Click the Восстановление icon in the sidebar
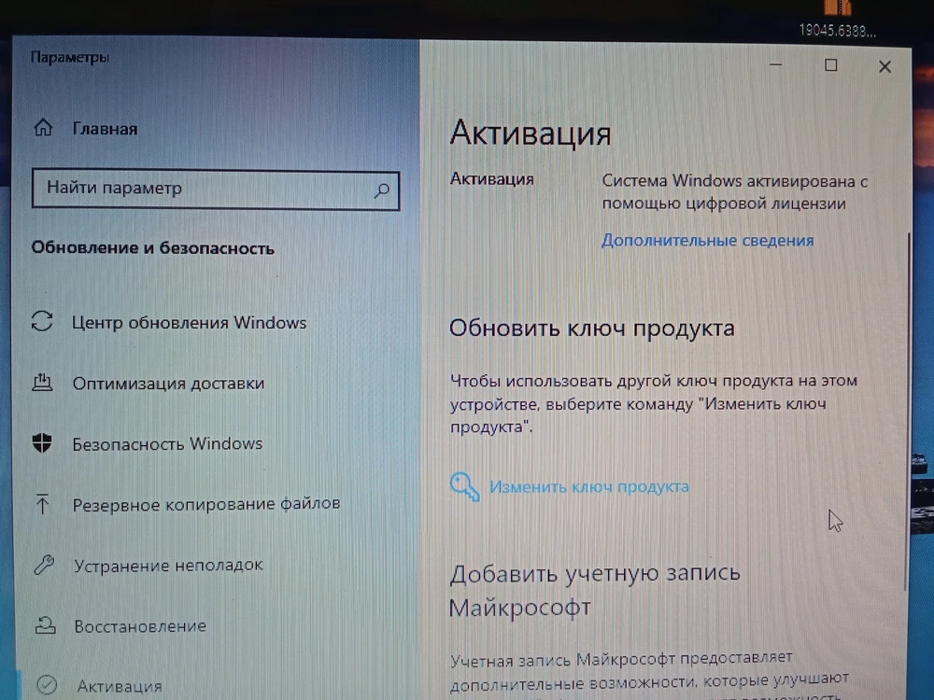Viewport: 934px width, 700px height. (42, 625)
